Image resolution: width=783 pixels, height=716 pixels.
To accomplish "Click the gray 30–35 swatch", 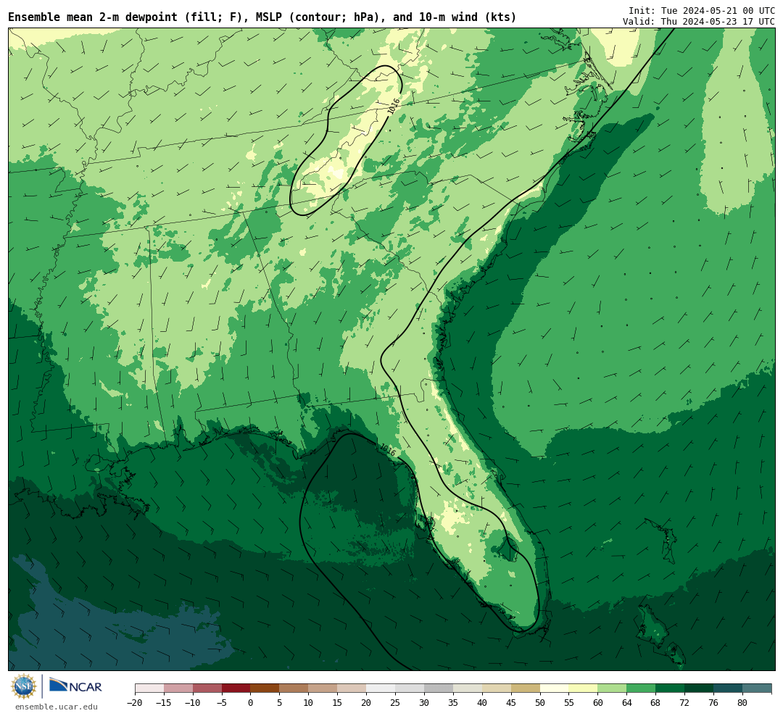I will [x=439, y=688].
